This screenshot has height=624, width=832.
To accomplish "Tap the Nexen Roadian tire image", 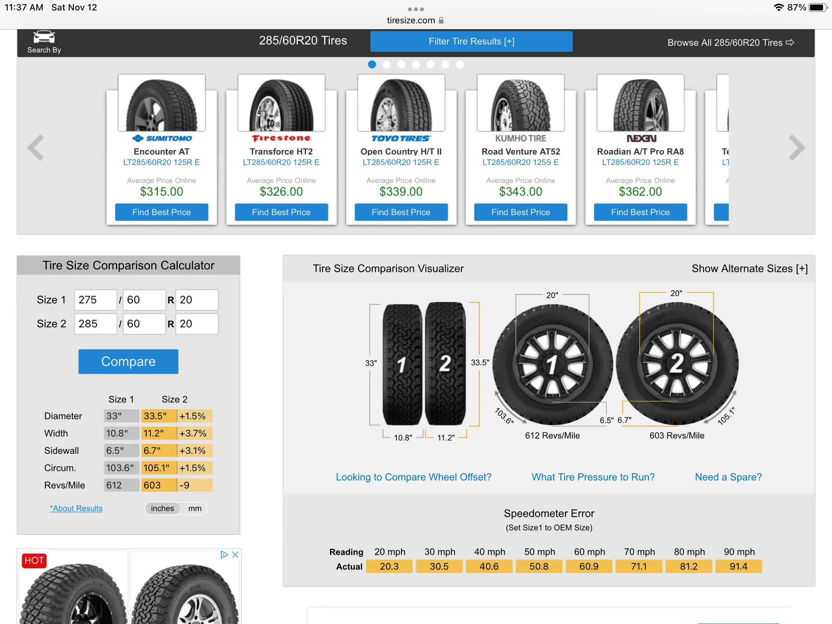I will click(x=640, y=103).
